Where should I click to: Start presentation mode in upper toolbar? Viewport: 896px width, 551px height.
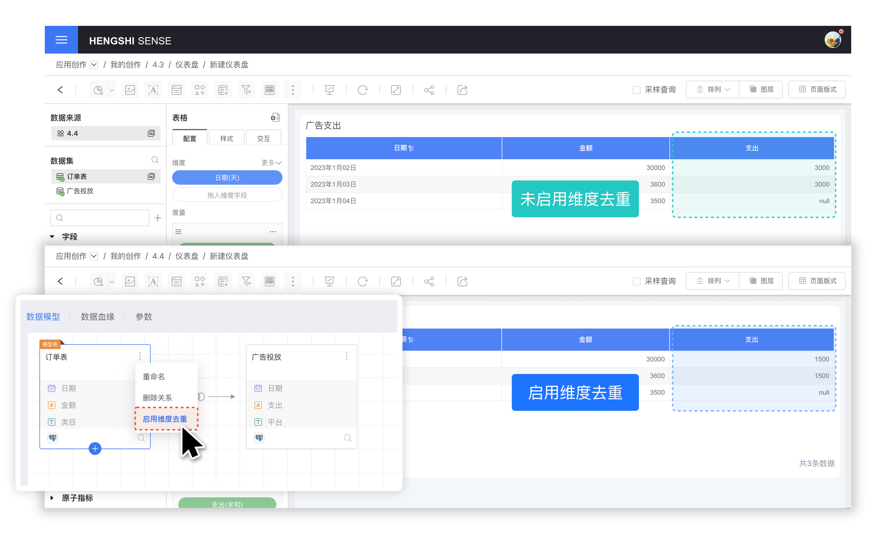pos(329,90)
